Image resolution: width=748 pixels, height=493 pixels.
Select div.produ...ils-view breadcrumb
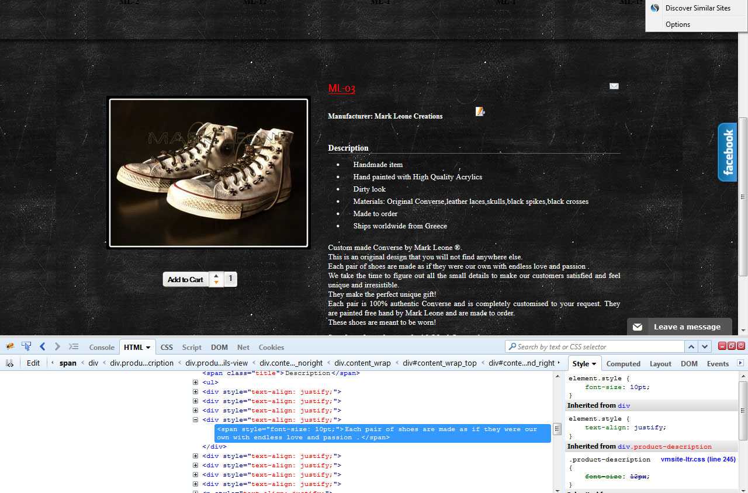coord(216,363)
